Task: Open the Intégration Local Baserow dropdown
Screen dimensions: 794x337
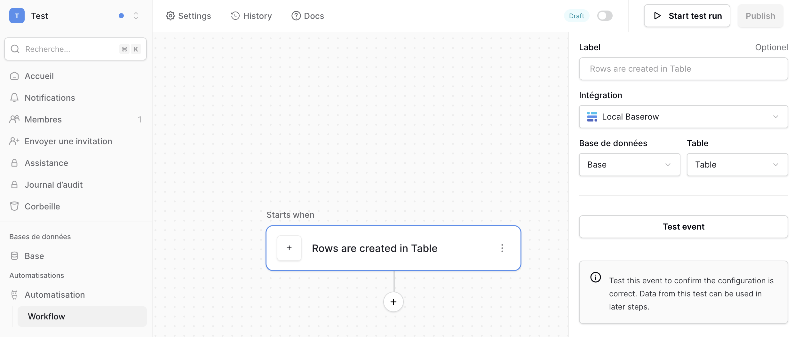Action: pos(683,117)
